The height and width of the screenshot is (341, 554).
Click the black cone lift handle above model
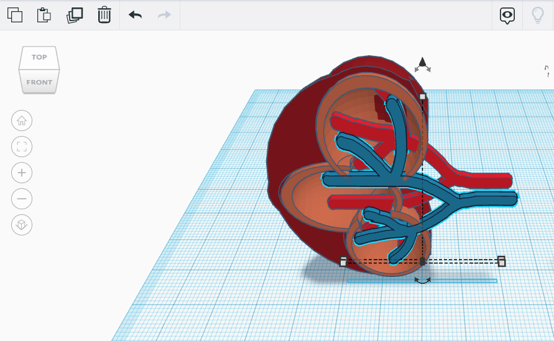(422, 62)
